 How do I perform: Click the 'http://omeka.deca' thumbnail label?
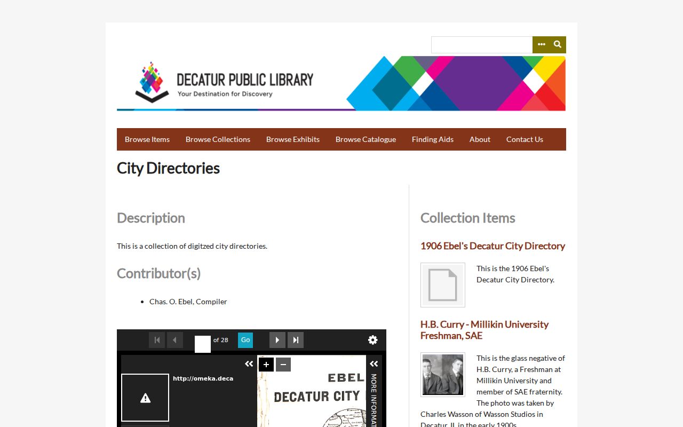coord(203,378)
